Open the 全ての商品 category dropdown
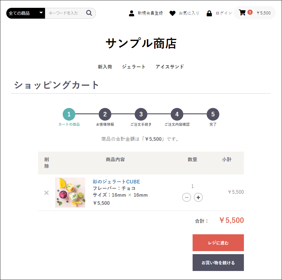The width and height of the screenshot is (282, 280). click(26, 13)
